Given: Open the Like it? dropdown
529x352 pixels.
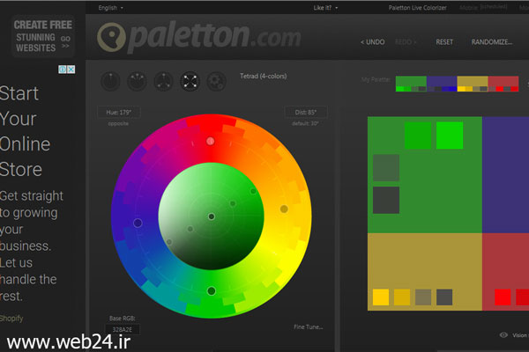Looking at the screenshot, I should click(x=325, y=8).
